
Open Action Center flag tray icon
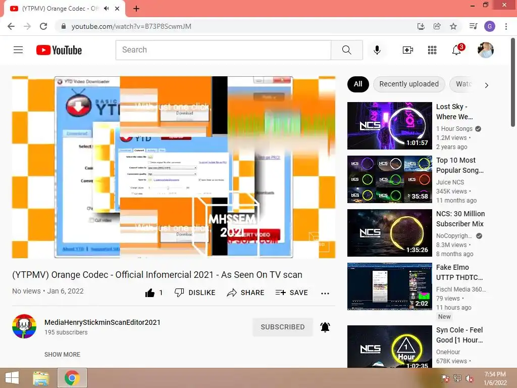coord(445,378)
